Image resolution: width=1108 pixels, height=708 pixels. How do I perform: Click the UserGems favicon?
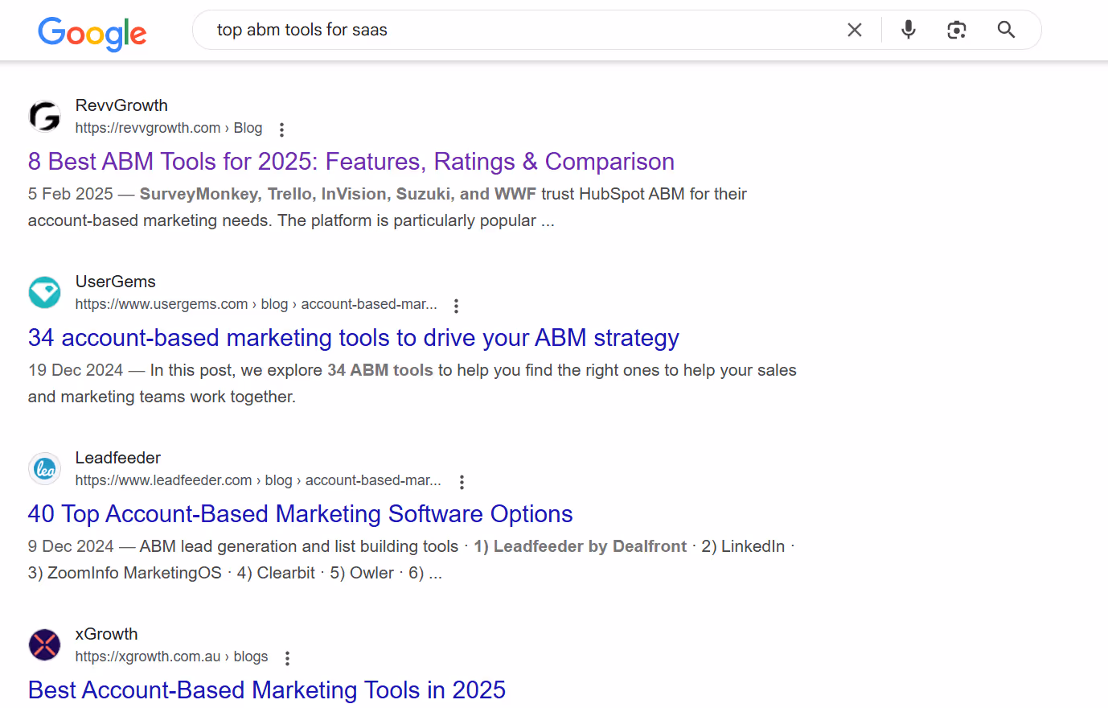coord(45,293)
